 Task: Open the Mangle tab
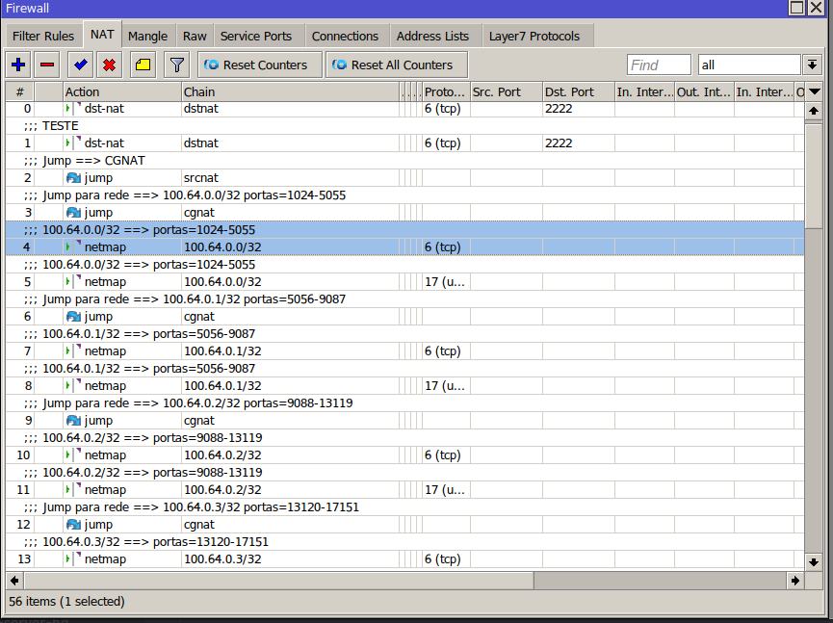pyautogui.click(x=147, y=36)
